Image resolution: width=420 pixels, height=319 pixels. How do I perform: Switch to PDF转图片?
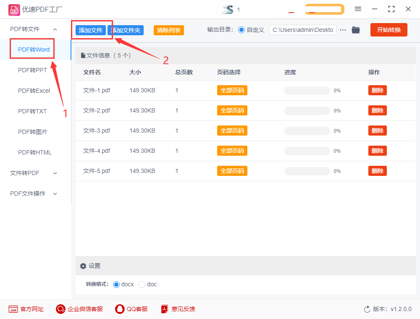coord(33,132)
